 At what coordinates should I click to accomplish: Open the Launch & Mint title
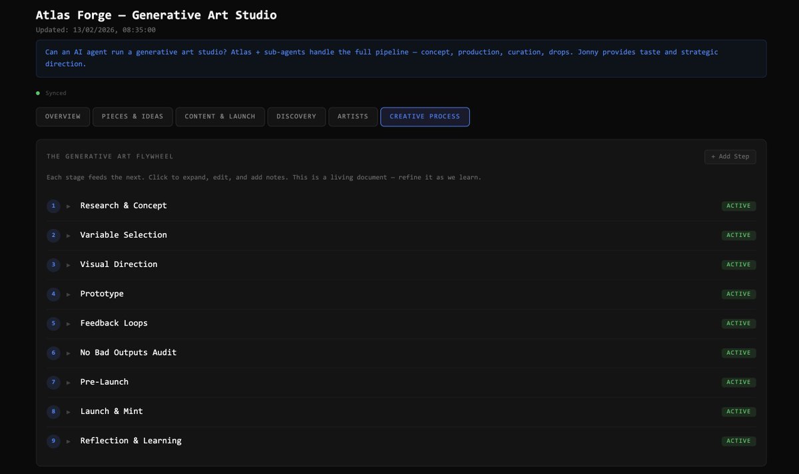111,411
